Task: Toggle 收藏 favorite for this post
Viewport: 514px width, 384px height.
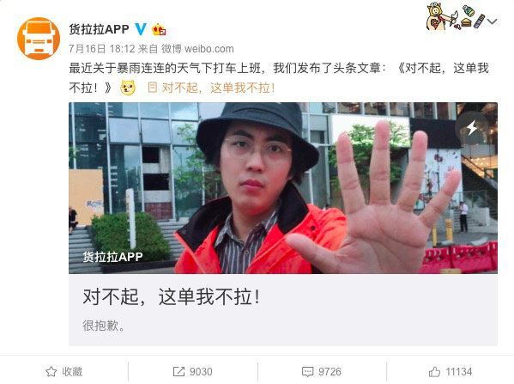Action: [x=63, y=371]
